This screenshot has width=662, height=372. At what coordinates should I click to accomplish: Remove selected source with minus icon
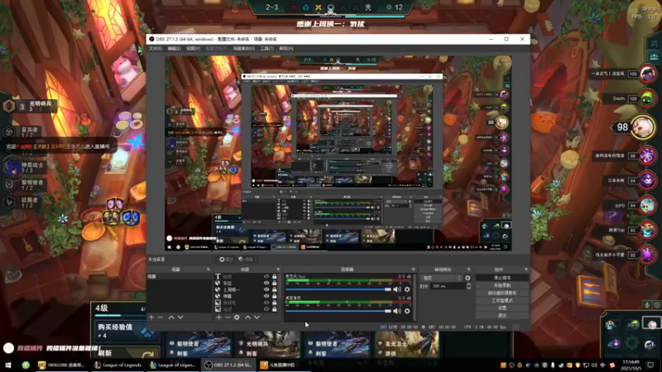click(x=228, y=317)
